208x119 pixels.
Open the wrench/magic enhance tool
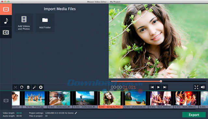34,87
